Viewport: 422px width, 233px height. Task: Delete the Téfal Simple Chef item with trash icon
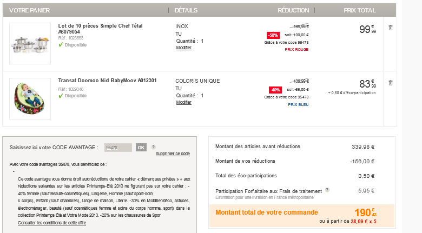390,28
